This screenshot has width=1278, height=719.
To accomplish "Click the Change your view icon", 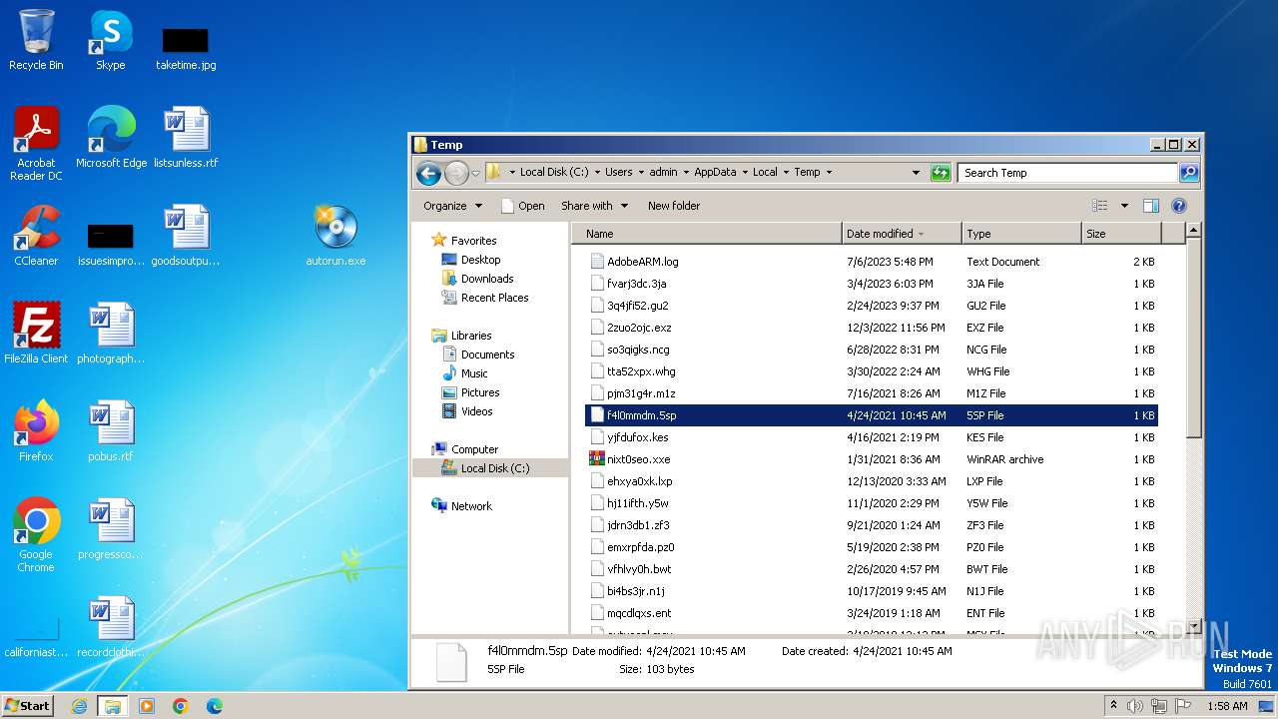I will click(x=1100, y=206).
